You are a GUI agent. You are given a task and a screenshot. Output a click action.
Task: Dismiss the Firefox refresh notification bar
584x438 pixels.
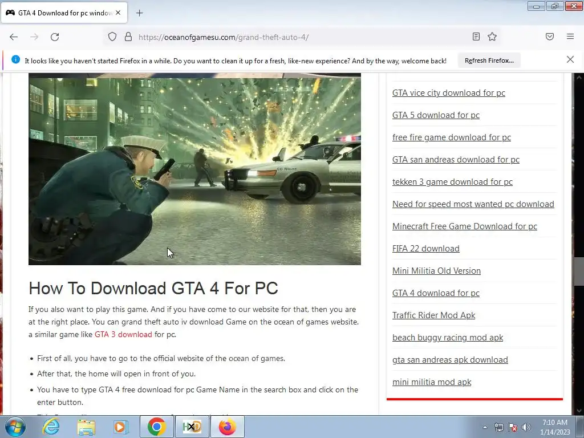[x=570, y=59]
